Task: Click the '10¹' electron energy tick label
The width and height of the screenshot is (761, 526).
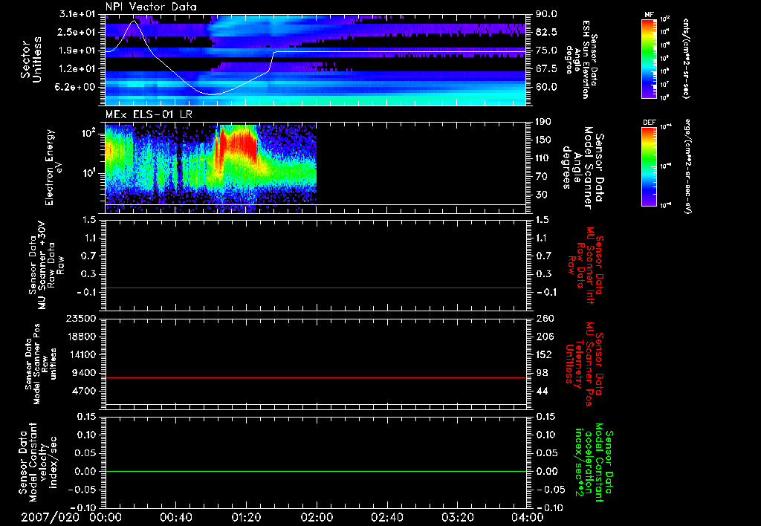Action: [89, 173]
